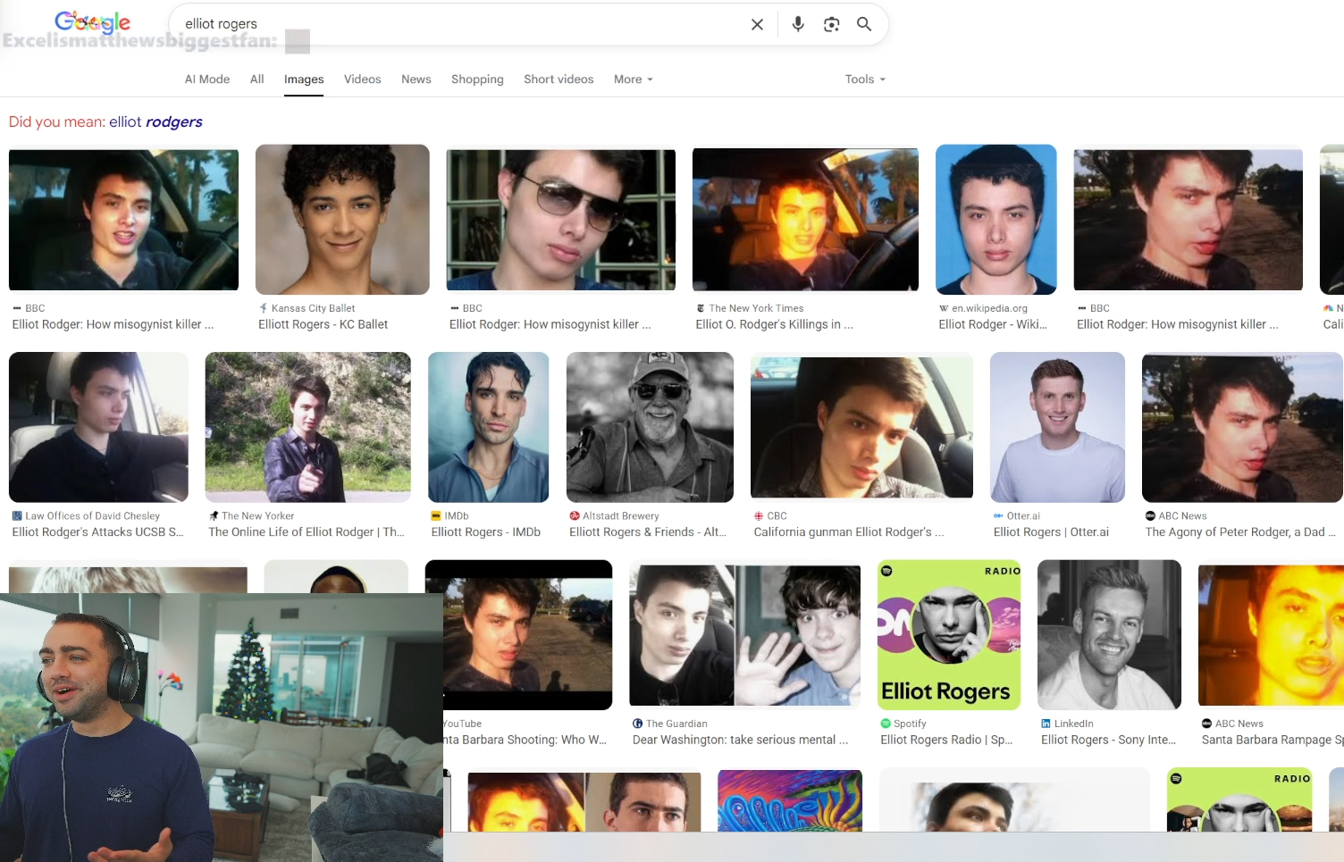Clear the search box with the X icon
The height and width of the screenshot is (862, 1344).
(x=757, y=24)
